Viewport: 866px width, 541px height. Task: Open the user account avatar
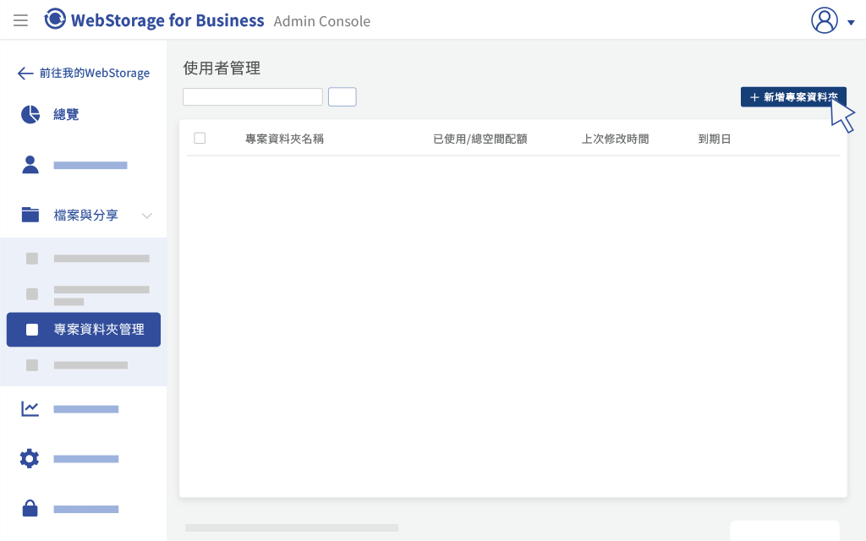point(824,20)
